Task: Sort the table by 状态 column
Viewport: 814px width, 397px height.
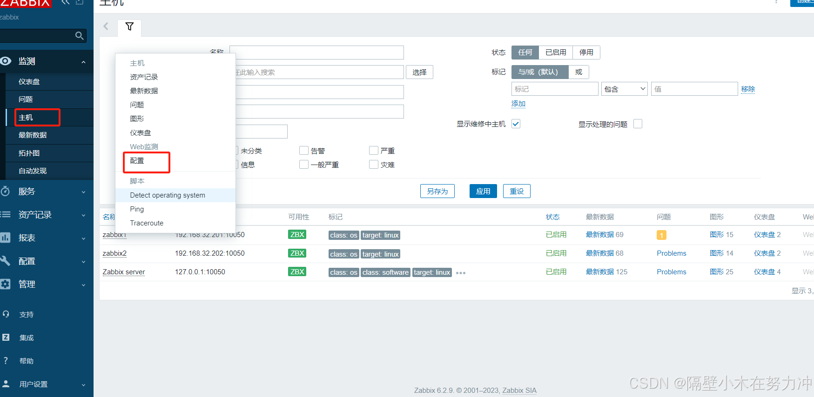Action: pyautogui.click(x=552, y=217)
